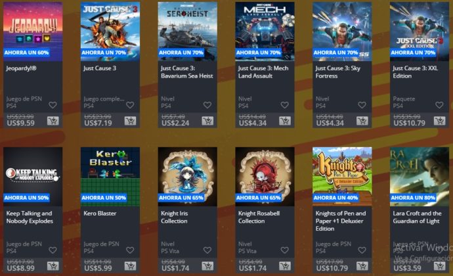Open the Just Cause 3: Sky Fortress title link
Screen dimensions: 453x276
tap(337, 72)
